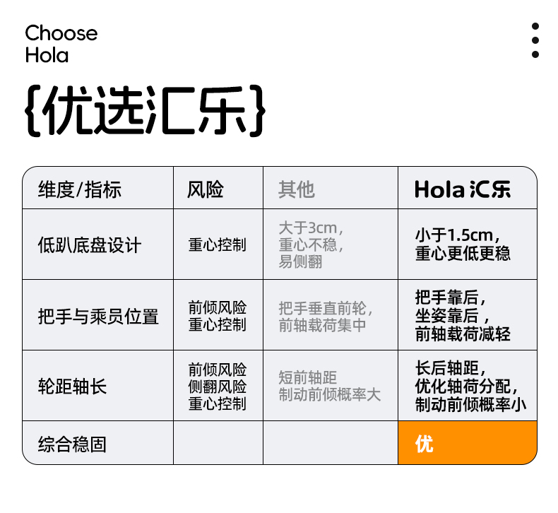Click the 小于1.5cm 重心更低更稳 cell
The image size is (558, 513).
coord(463,244)
